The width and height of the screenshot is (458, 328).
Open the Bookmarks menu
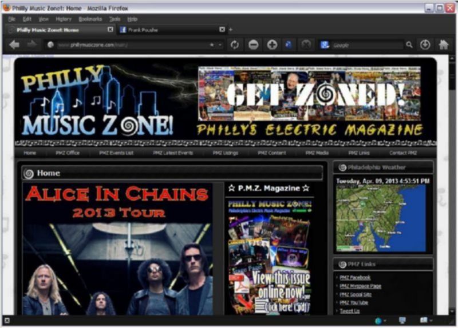pos(90,19)
